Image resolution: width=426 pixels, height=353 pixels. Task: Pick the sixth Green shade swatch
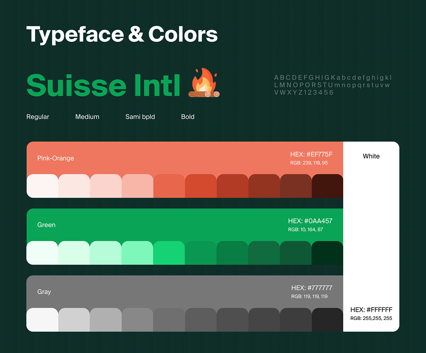pyautogui.click(x=201, y=253)
